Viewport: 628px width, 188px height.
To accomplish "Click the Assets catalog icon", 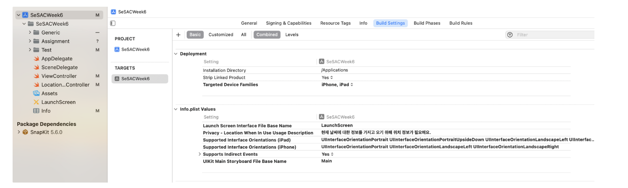I will (37, 94).
